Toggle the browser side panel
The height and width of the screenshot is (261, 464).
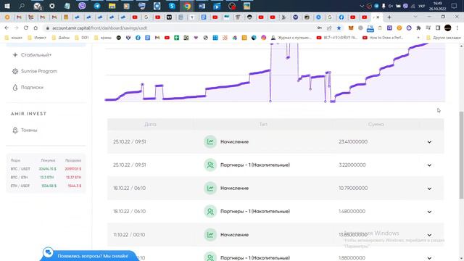[438, 28]
